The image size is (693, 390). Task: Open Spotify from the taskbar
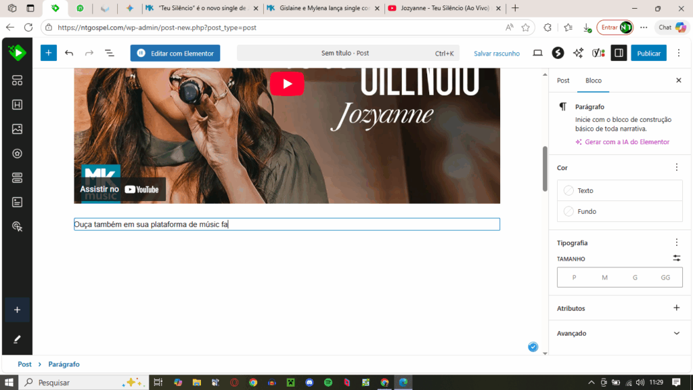pyautogui.click(x=328, y=383)
